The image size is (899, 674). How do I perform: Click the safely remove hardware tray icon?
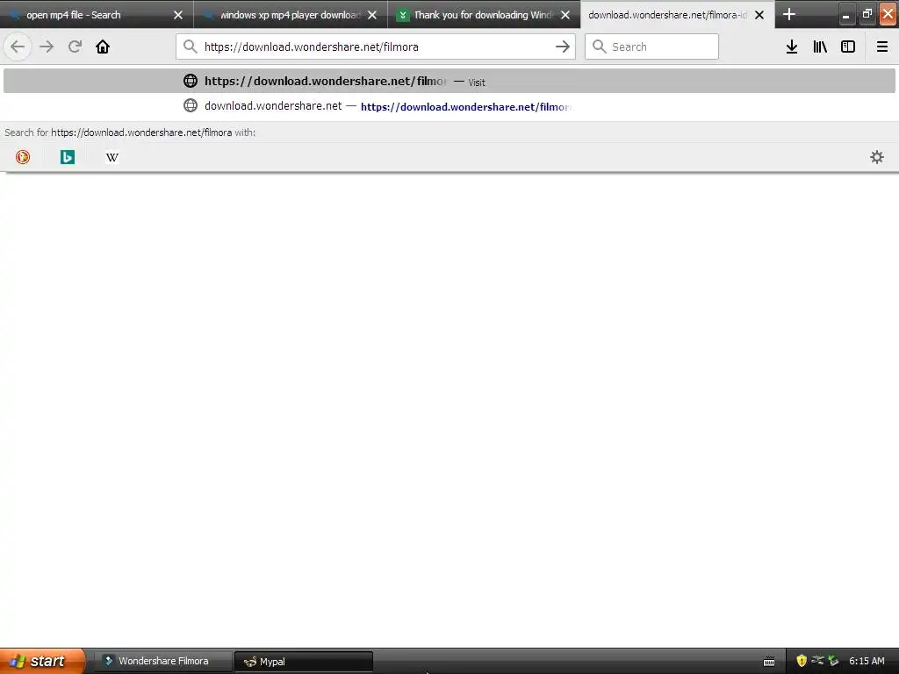point(834,661)
